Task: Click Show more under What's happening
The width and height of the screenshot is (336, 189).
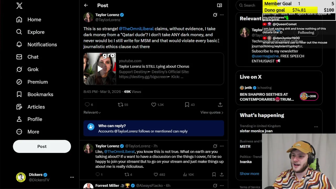Action: (x=249, y=174)
